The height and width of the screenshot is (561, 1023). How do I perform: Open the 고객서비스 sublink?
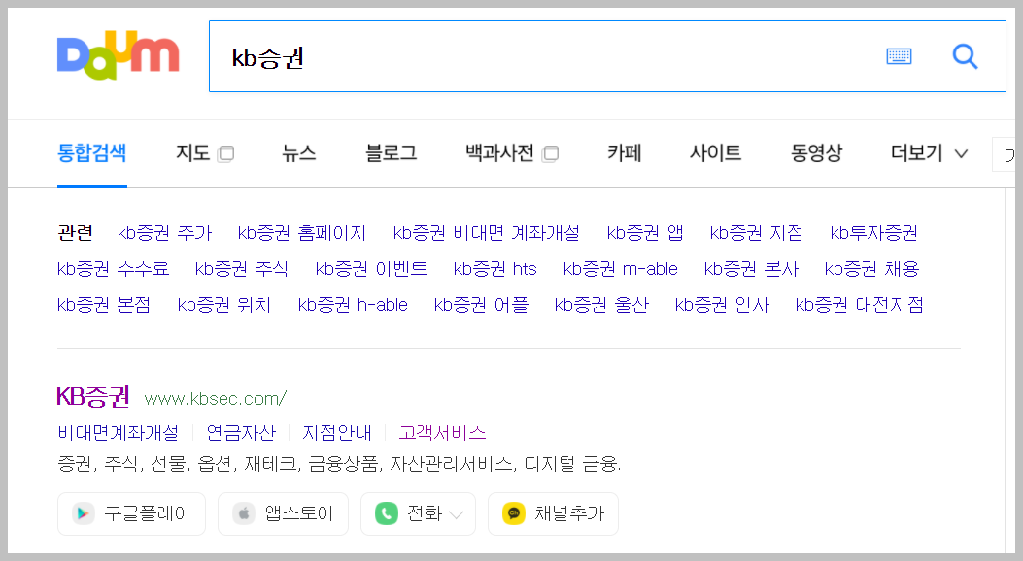pyautogui.click(x=442, y=433)
